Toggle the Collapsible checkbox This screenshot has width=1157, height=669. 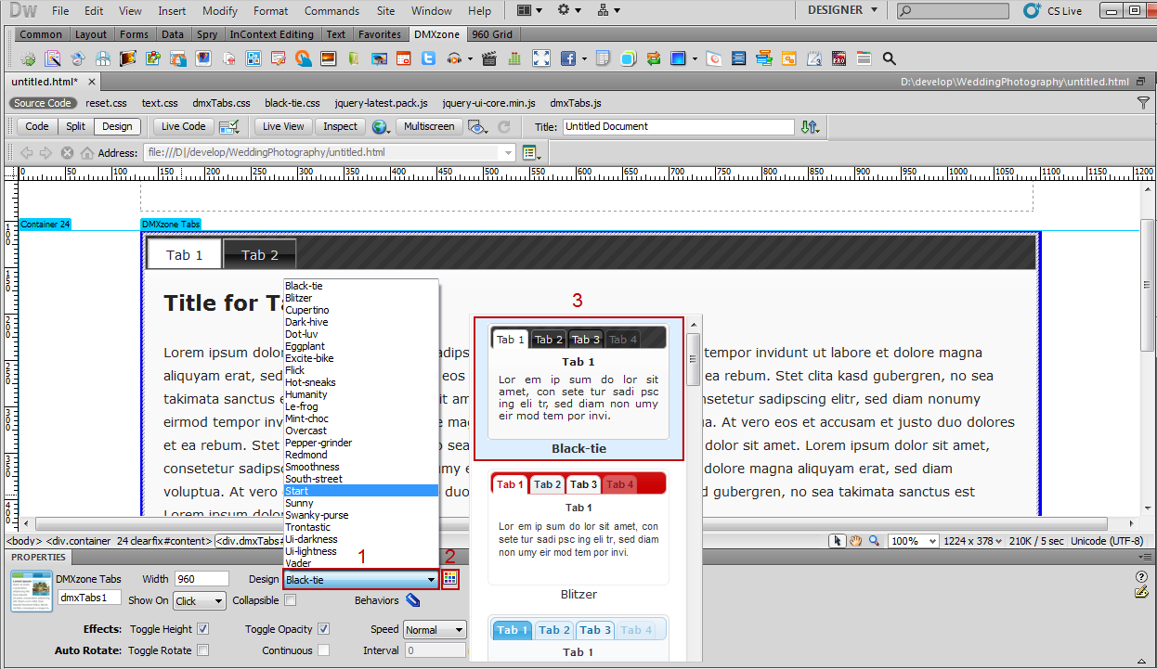tap(291, 600)
